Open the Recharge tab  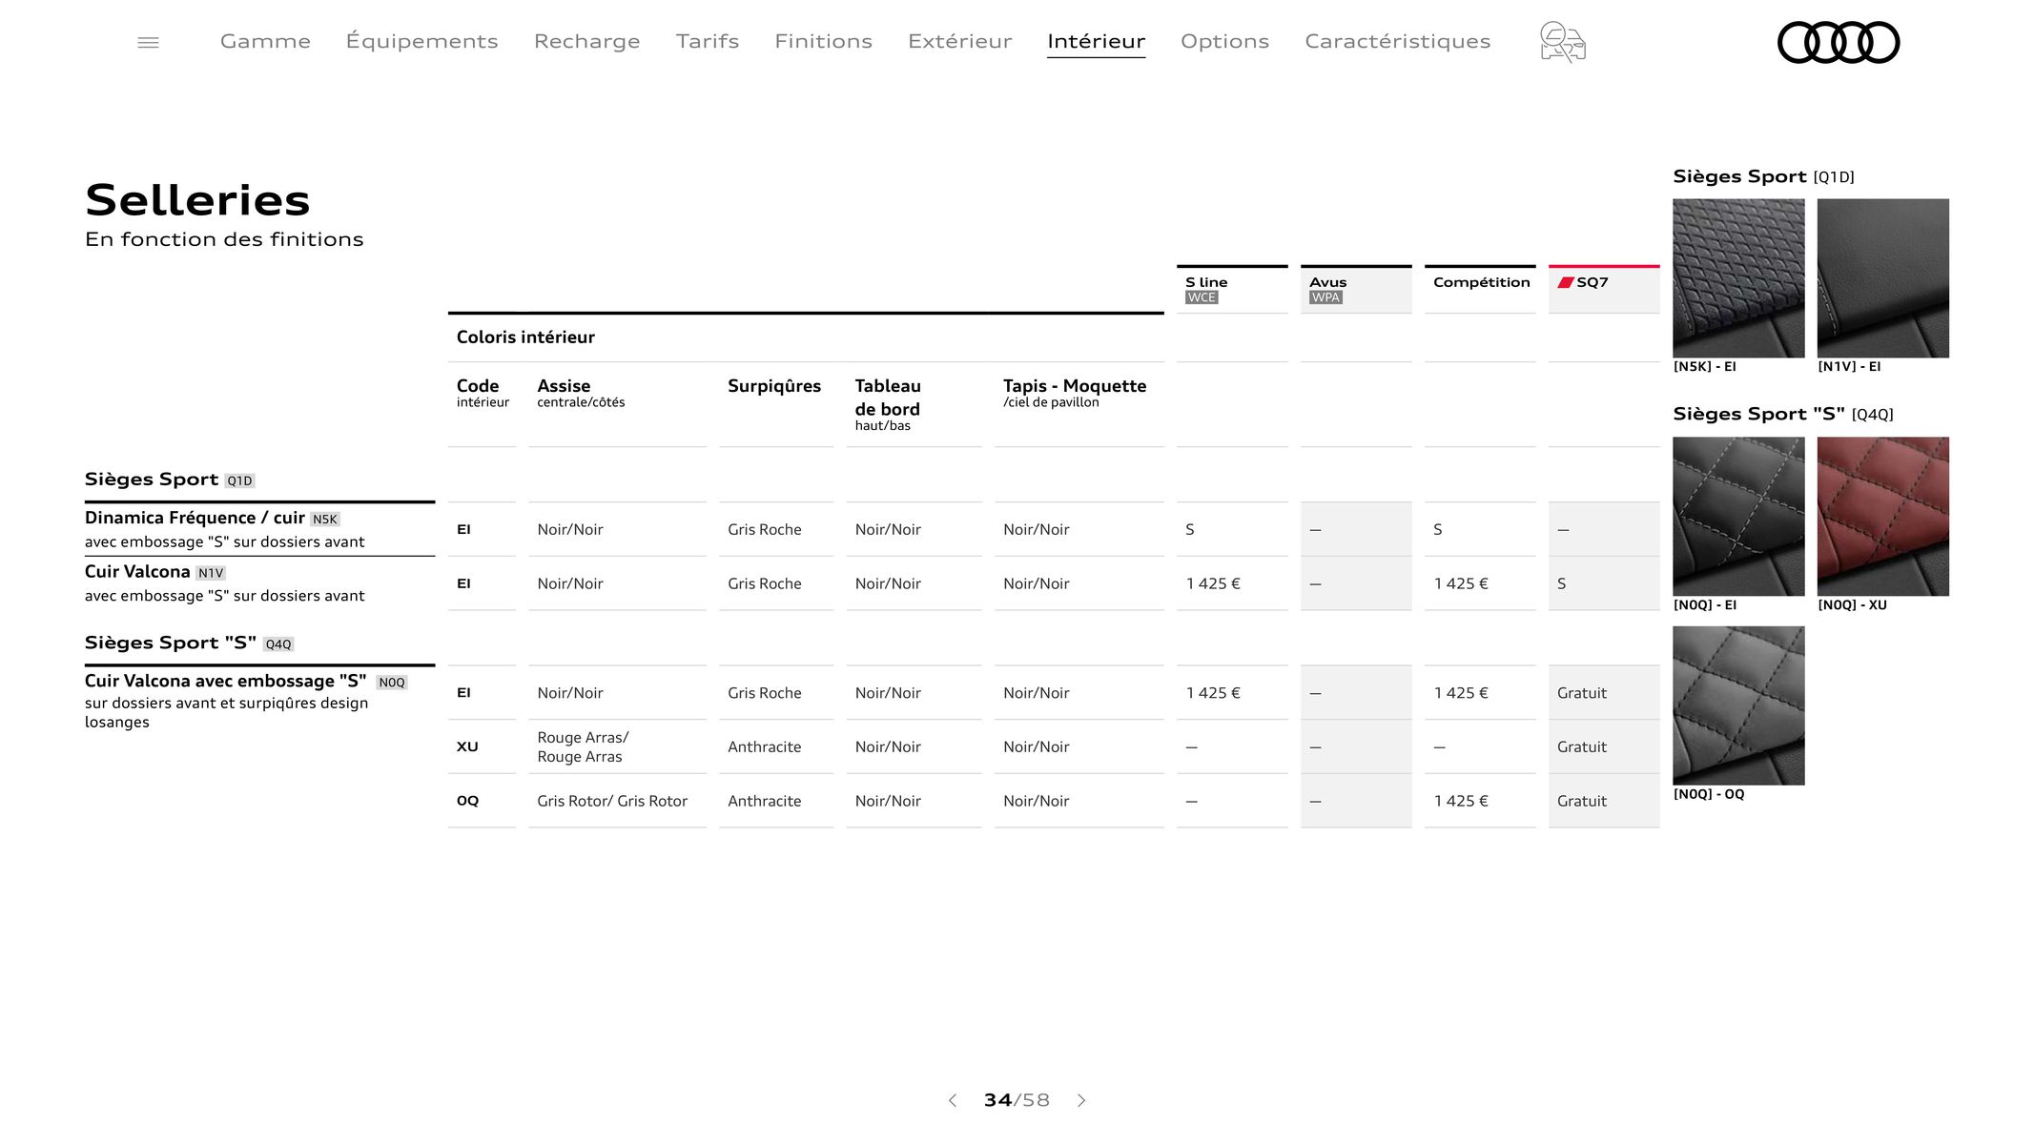(x=586, y=41)
